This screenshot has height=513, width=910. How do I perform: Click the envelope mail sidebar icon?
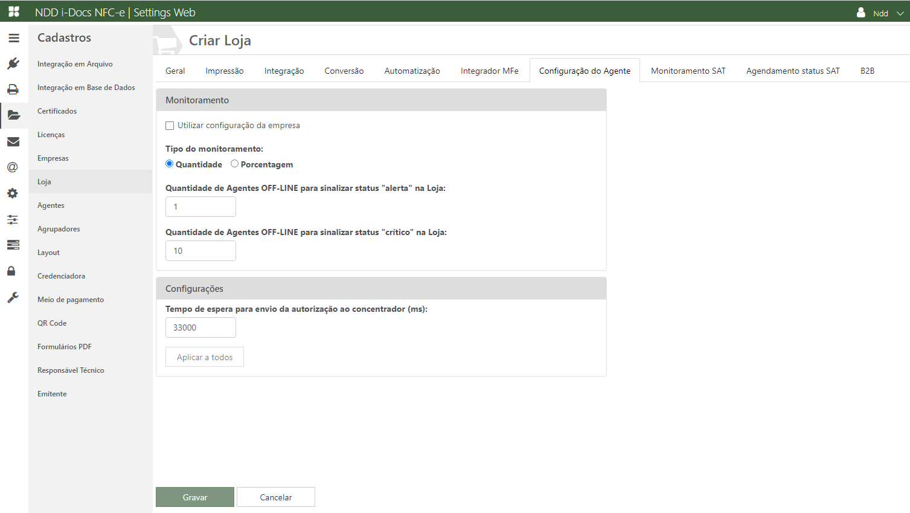pyautogui.click(x=13, y=141)
